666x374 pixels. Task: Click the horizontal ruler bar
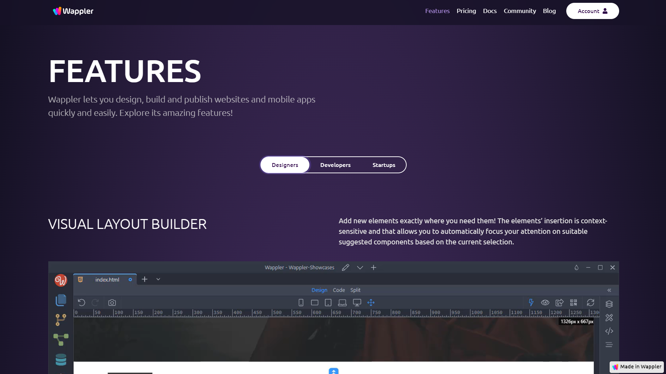pos(336,313)
